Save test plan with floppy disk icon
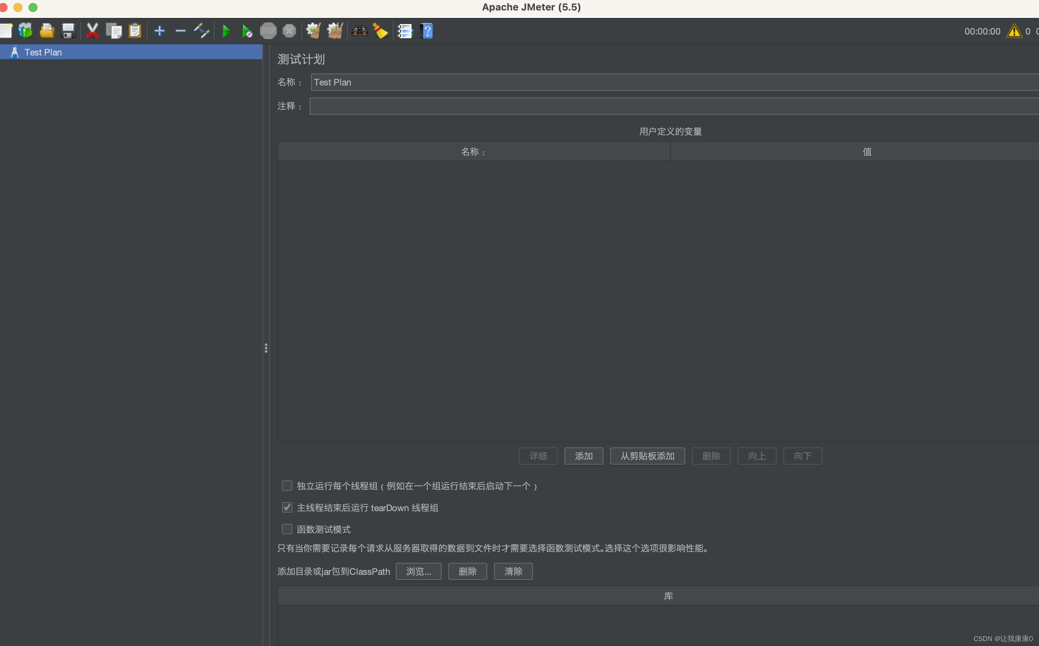The width and height of the screenshot is (1039, 646). tap(68, 31)
